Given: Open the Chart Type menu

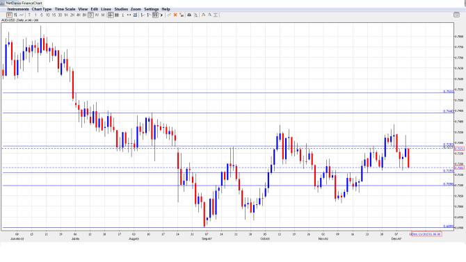Looking at the screenshot, I should pyautogui.click(x=42, y=9).
